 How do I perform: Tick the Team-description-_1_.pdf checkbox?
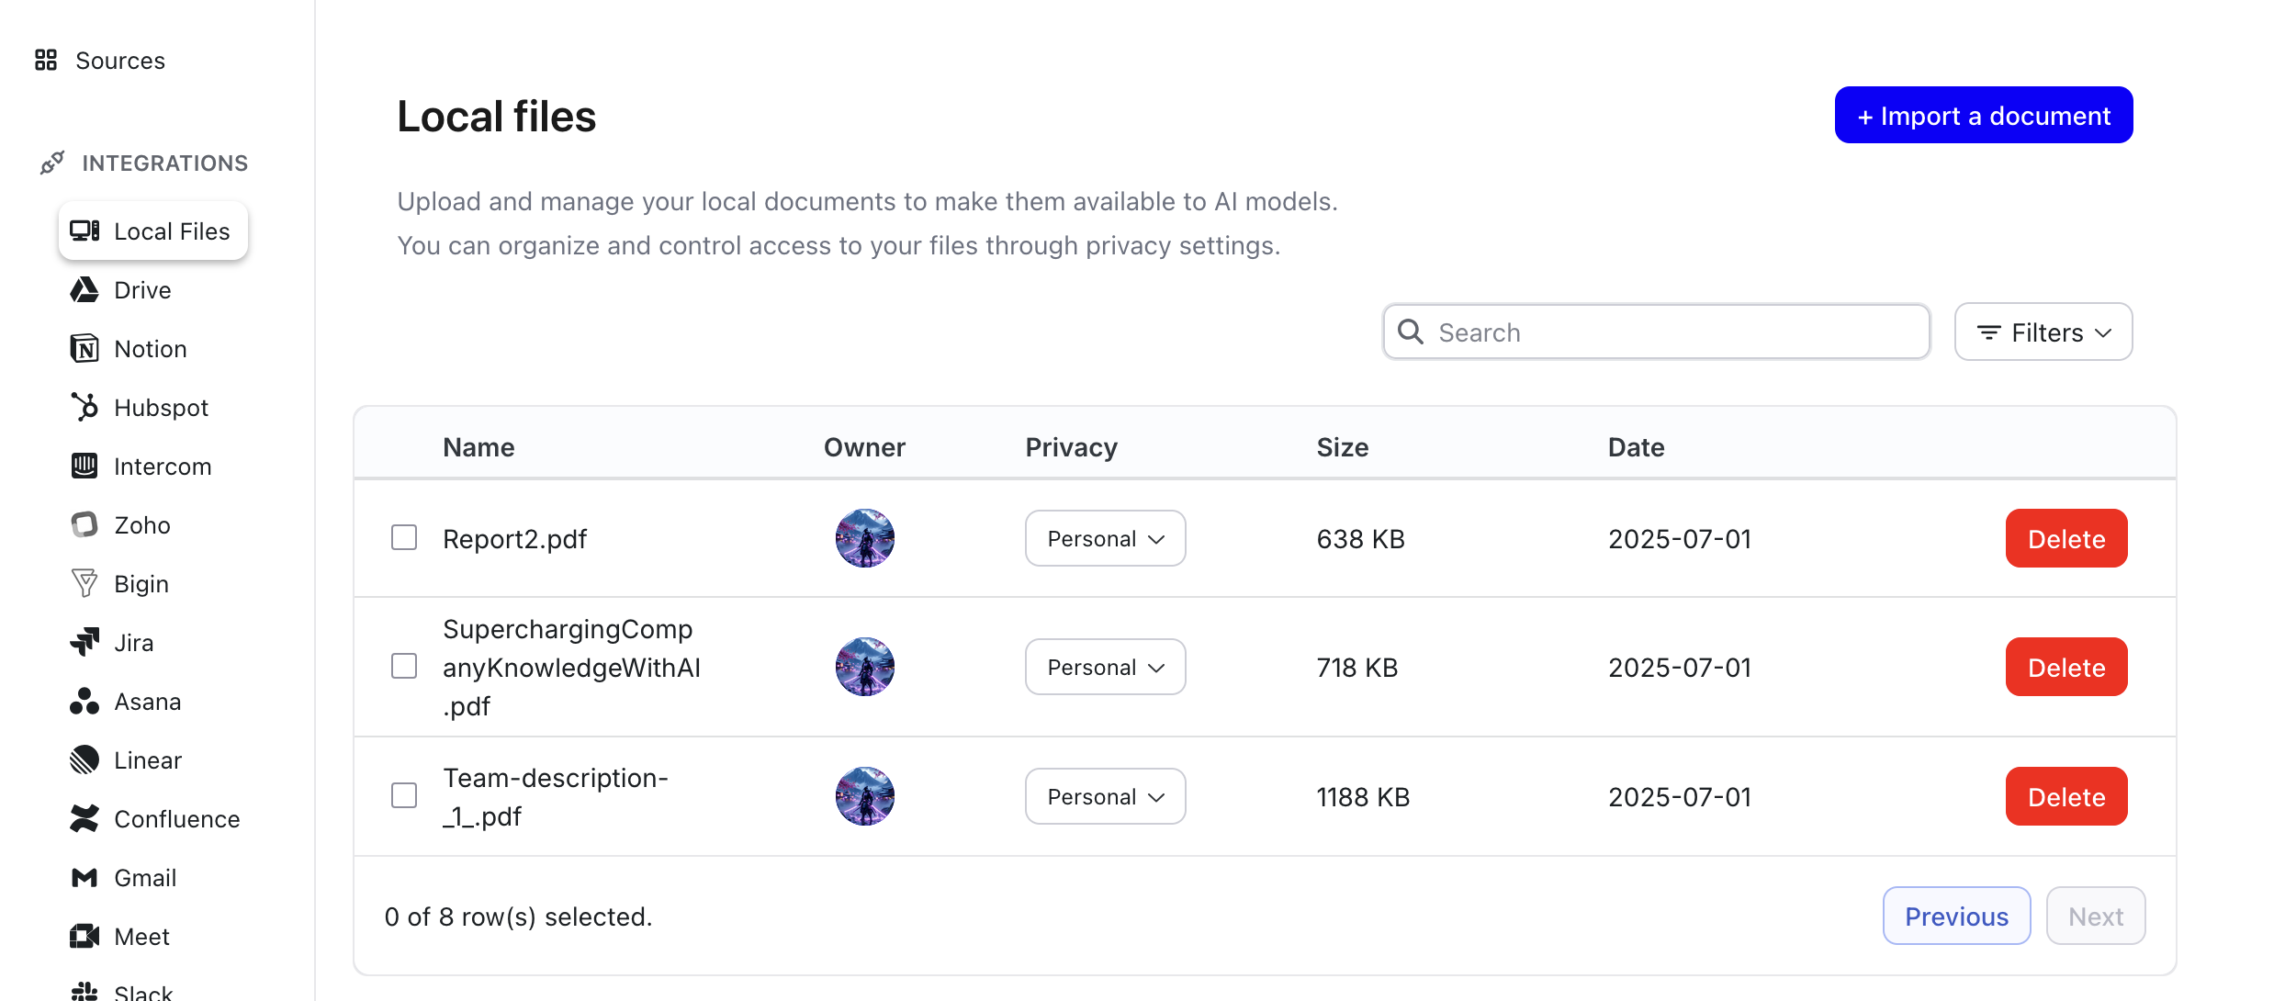coord(404,796)
